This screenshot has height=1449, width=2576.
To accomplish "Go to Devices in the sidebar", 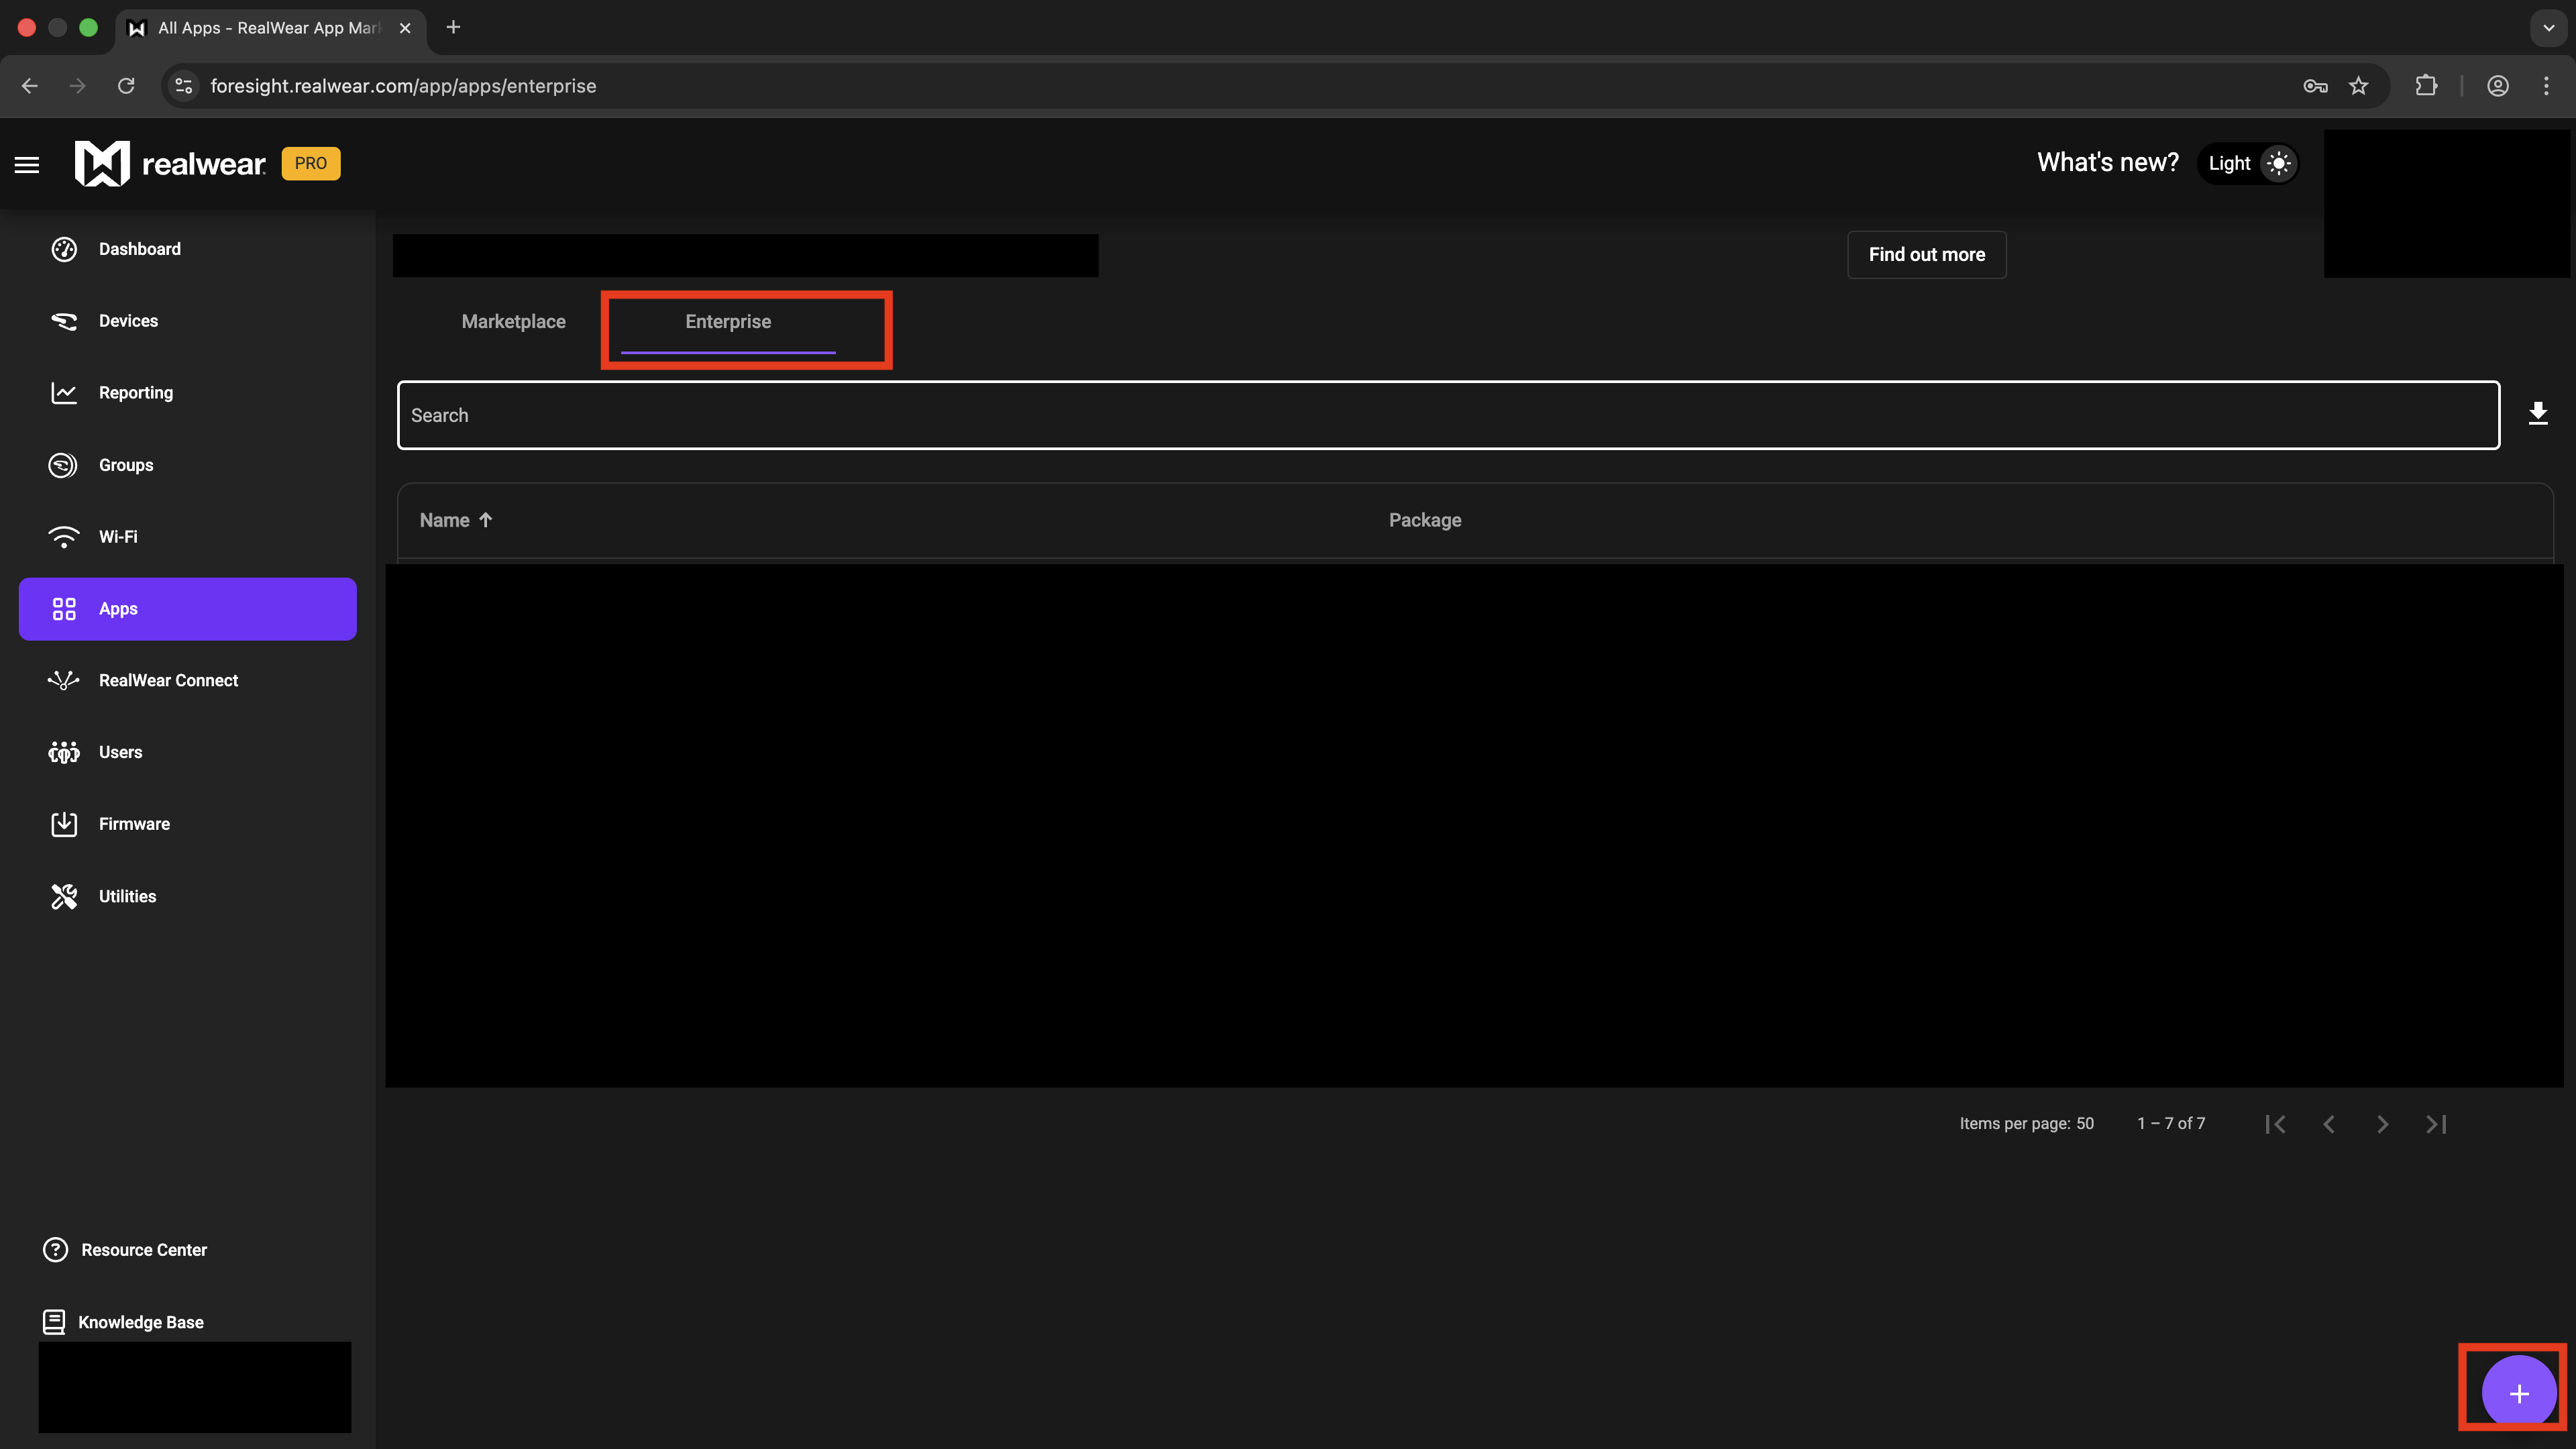I will tap(187, 321).
